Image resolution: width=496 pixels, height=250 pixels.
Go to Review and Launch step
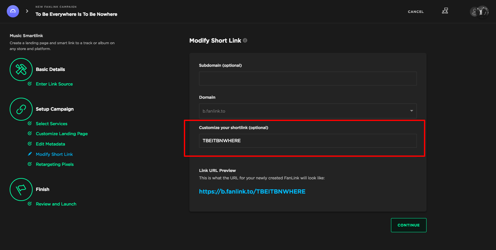pos(56,204)
